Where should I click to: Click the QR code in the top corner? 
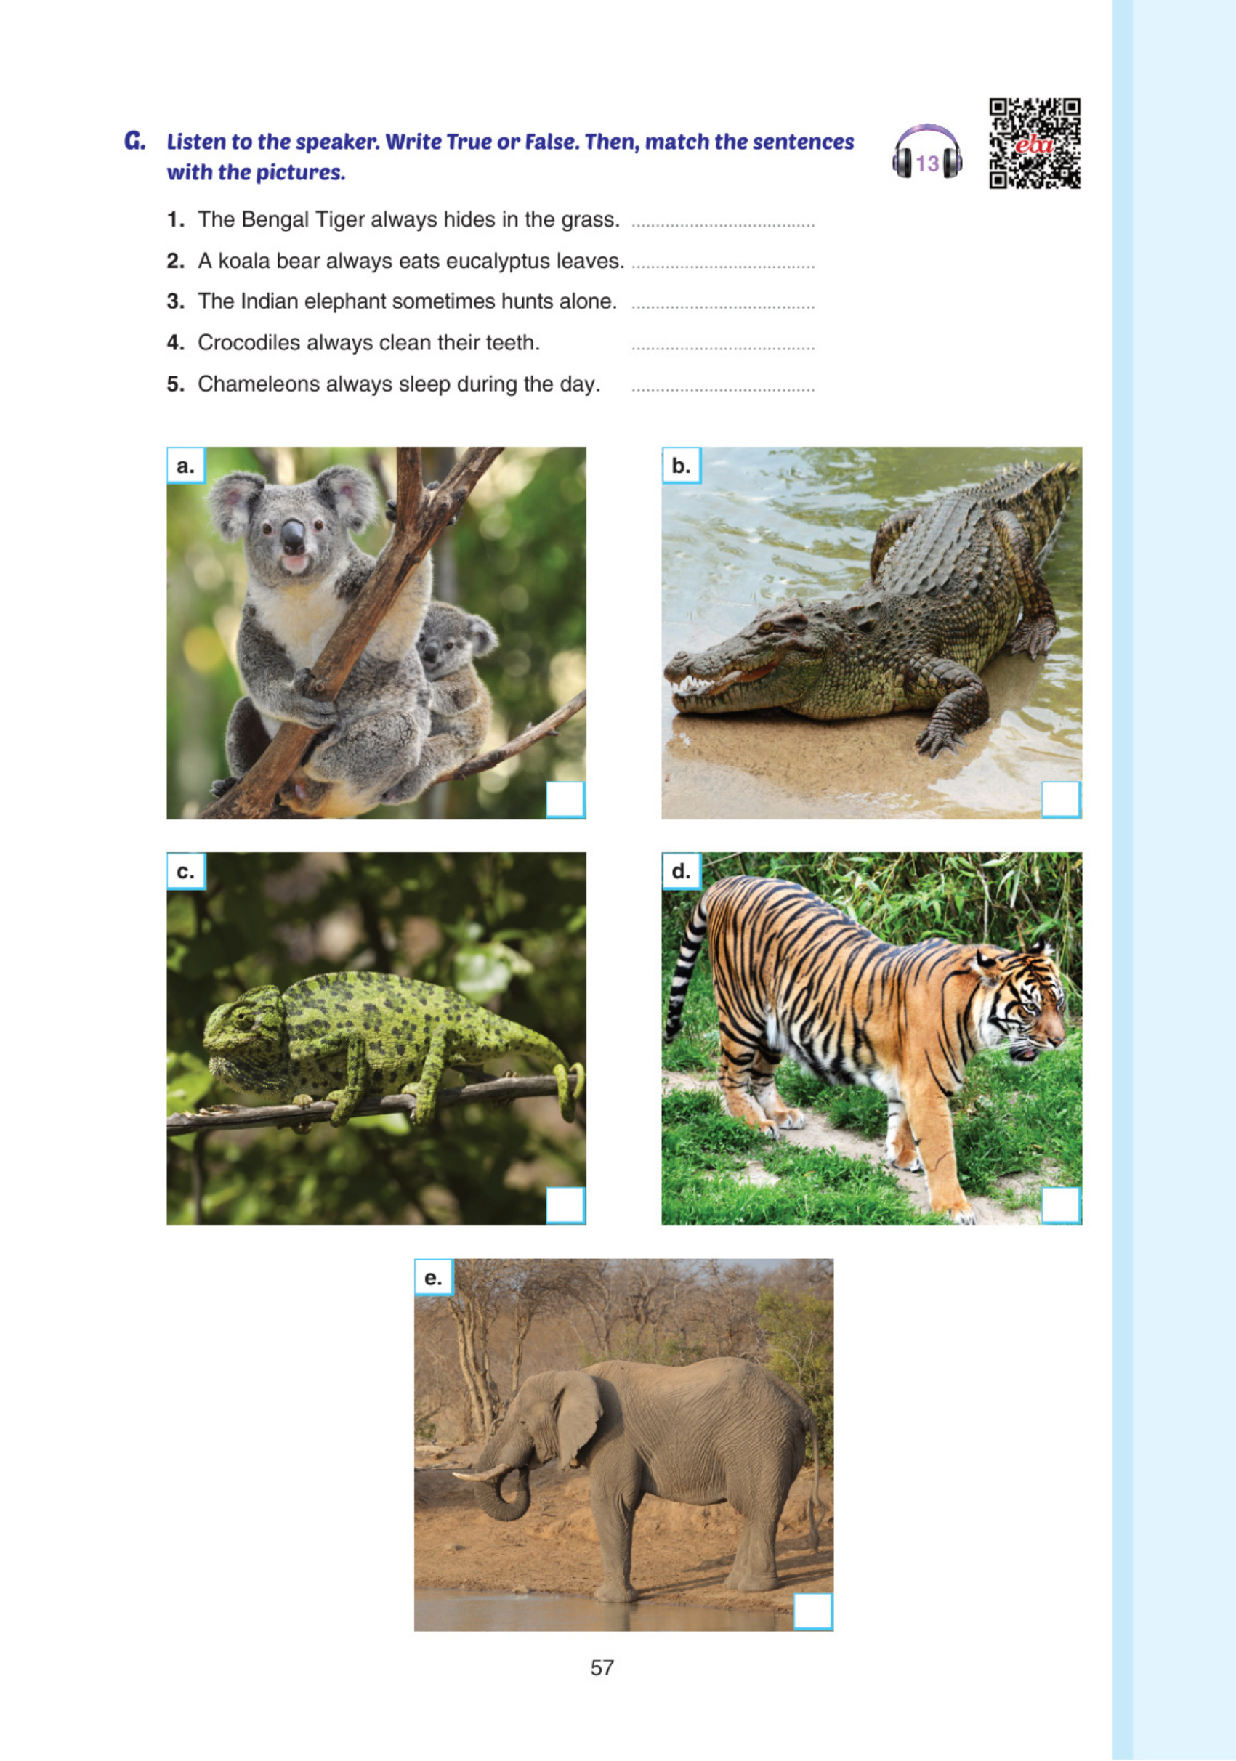pos(1035,143)
